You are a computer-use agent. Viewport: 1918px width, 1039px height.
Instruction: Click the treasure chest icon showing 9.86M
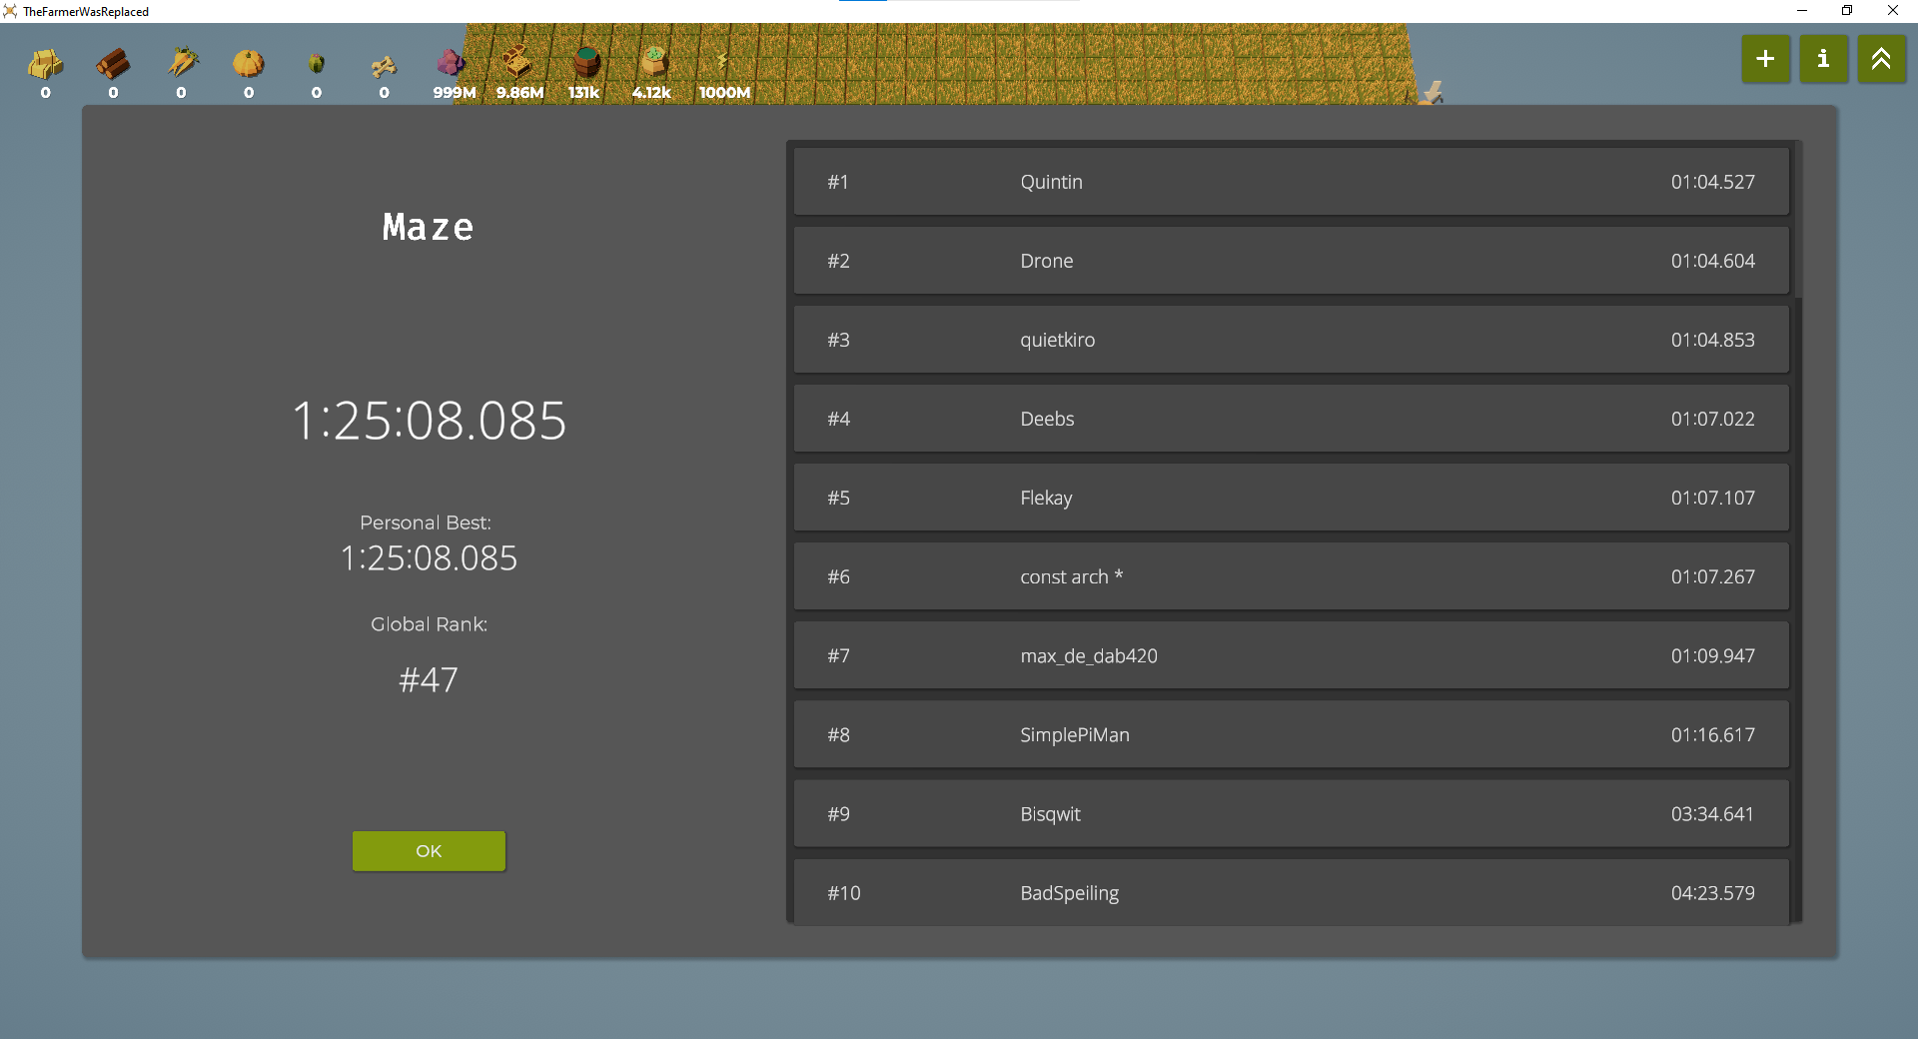(517, 62)
